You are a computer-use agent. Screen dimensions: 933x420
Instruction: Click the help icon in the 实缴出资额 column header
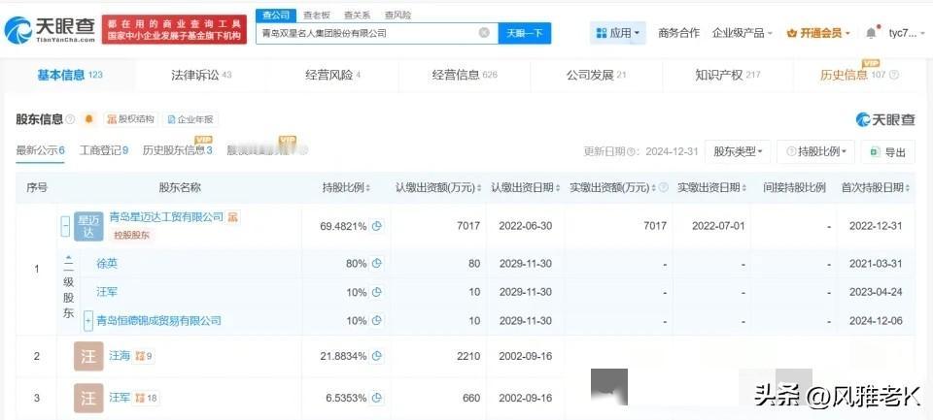pyautogui.click(x=664, y=188)
